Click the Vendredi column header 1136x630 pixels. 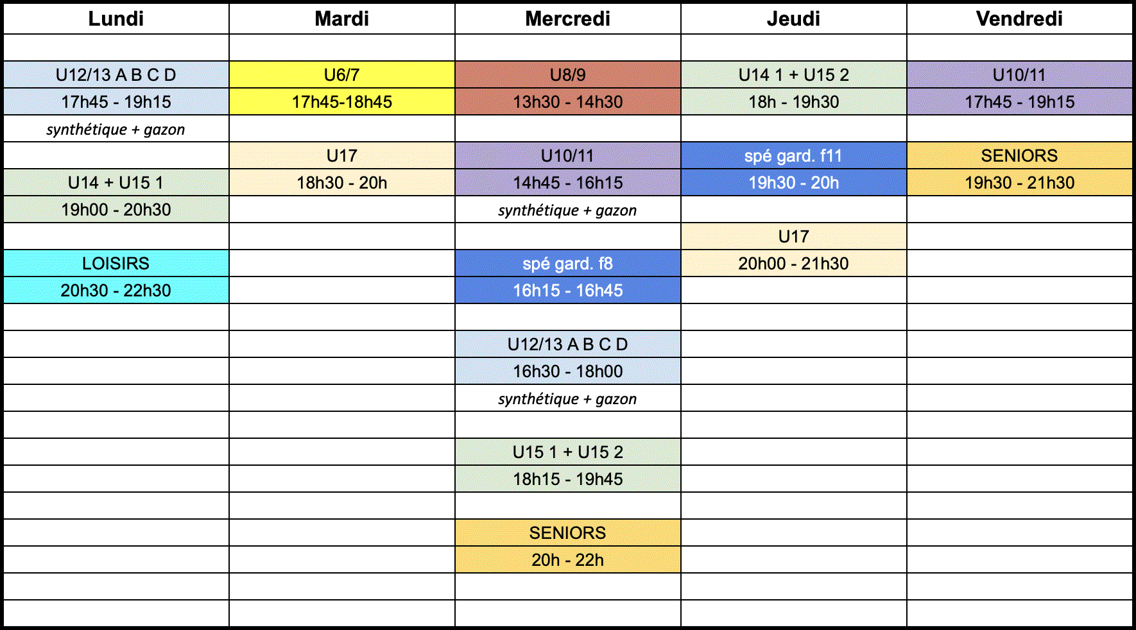(x=1020, y=19)
